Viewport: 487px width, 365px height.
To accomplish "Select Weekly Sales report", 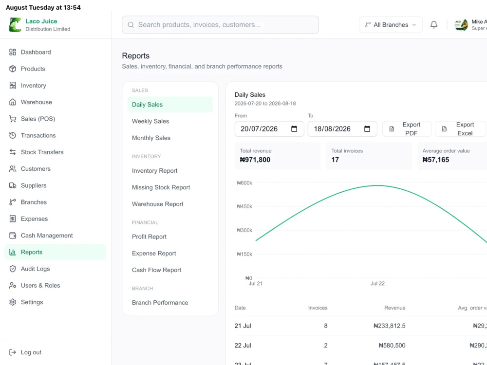I will pos(170,121).
